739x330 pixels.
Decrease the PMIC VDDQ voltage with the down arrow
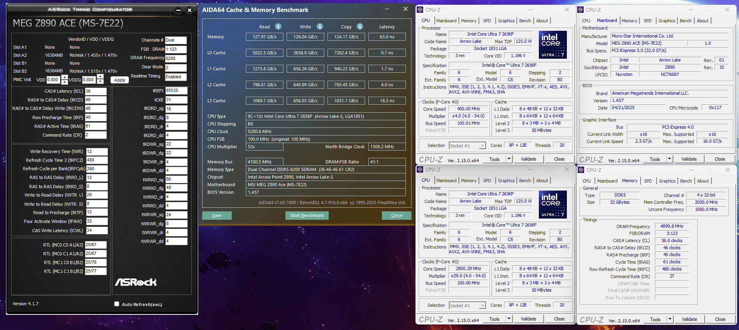pyautogui.click(x=100, y=82)
